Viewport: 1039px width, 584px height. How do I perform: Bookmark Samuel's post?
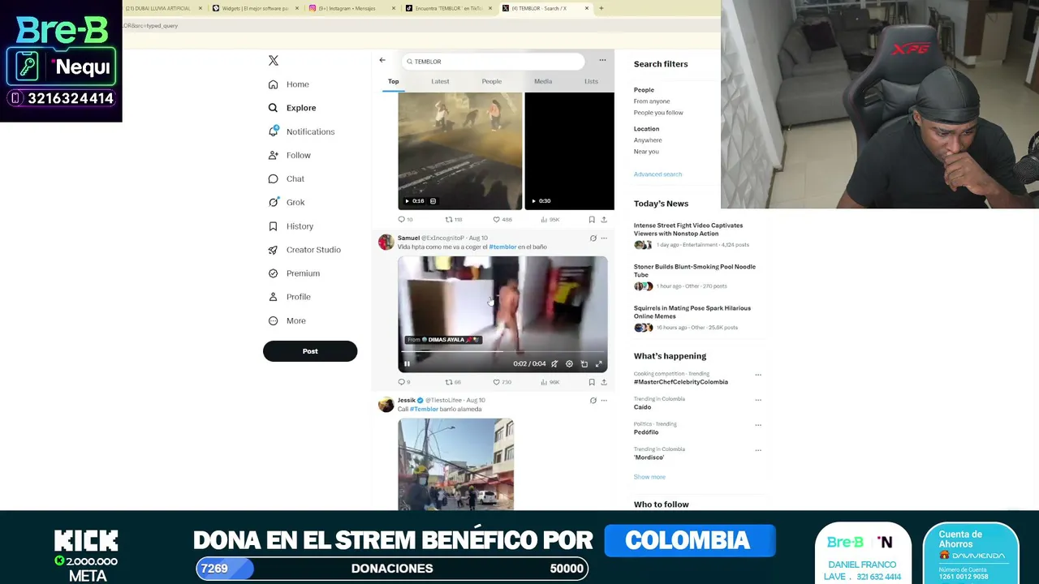[592, 382]
